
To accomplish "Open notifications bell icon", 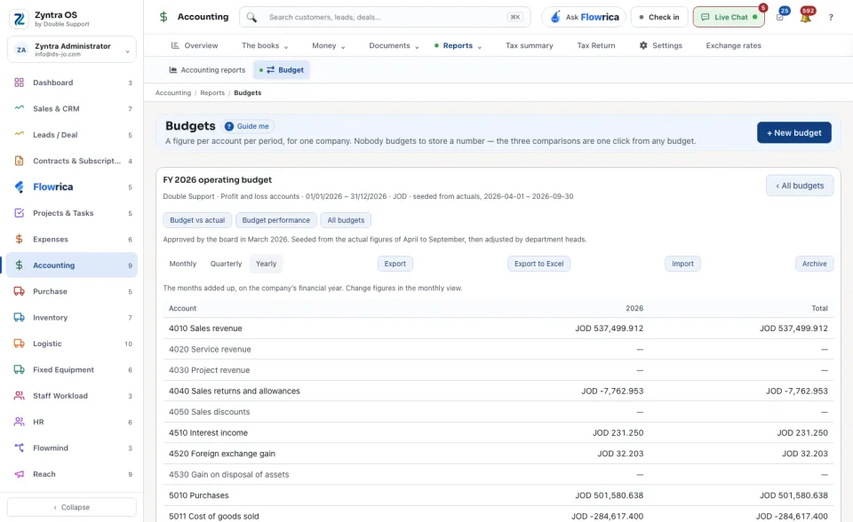I will (x=806, y=18).
